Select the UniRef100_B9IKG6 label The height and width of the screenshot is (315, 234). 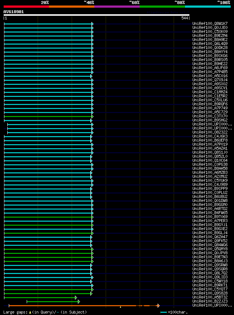click(x=210, y=56)
